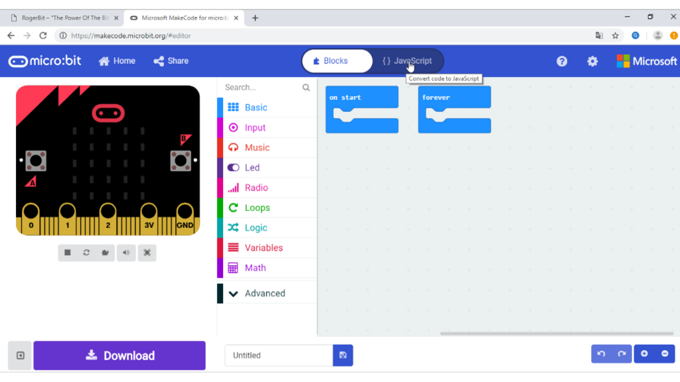The height and width of the screenshot is (382, 680).
Task: Open the settings gear menu
Action: (592, 61)
